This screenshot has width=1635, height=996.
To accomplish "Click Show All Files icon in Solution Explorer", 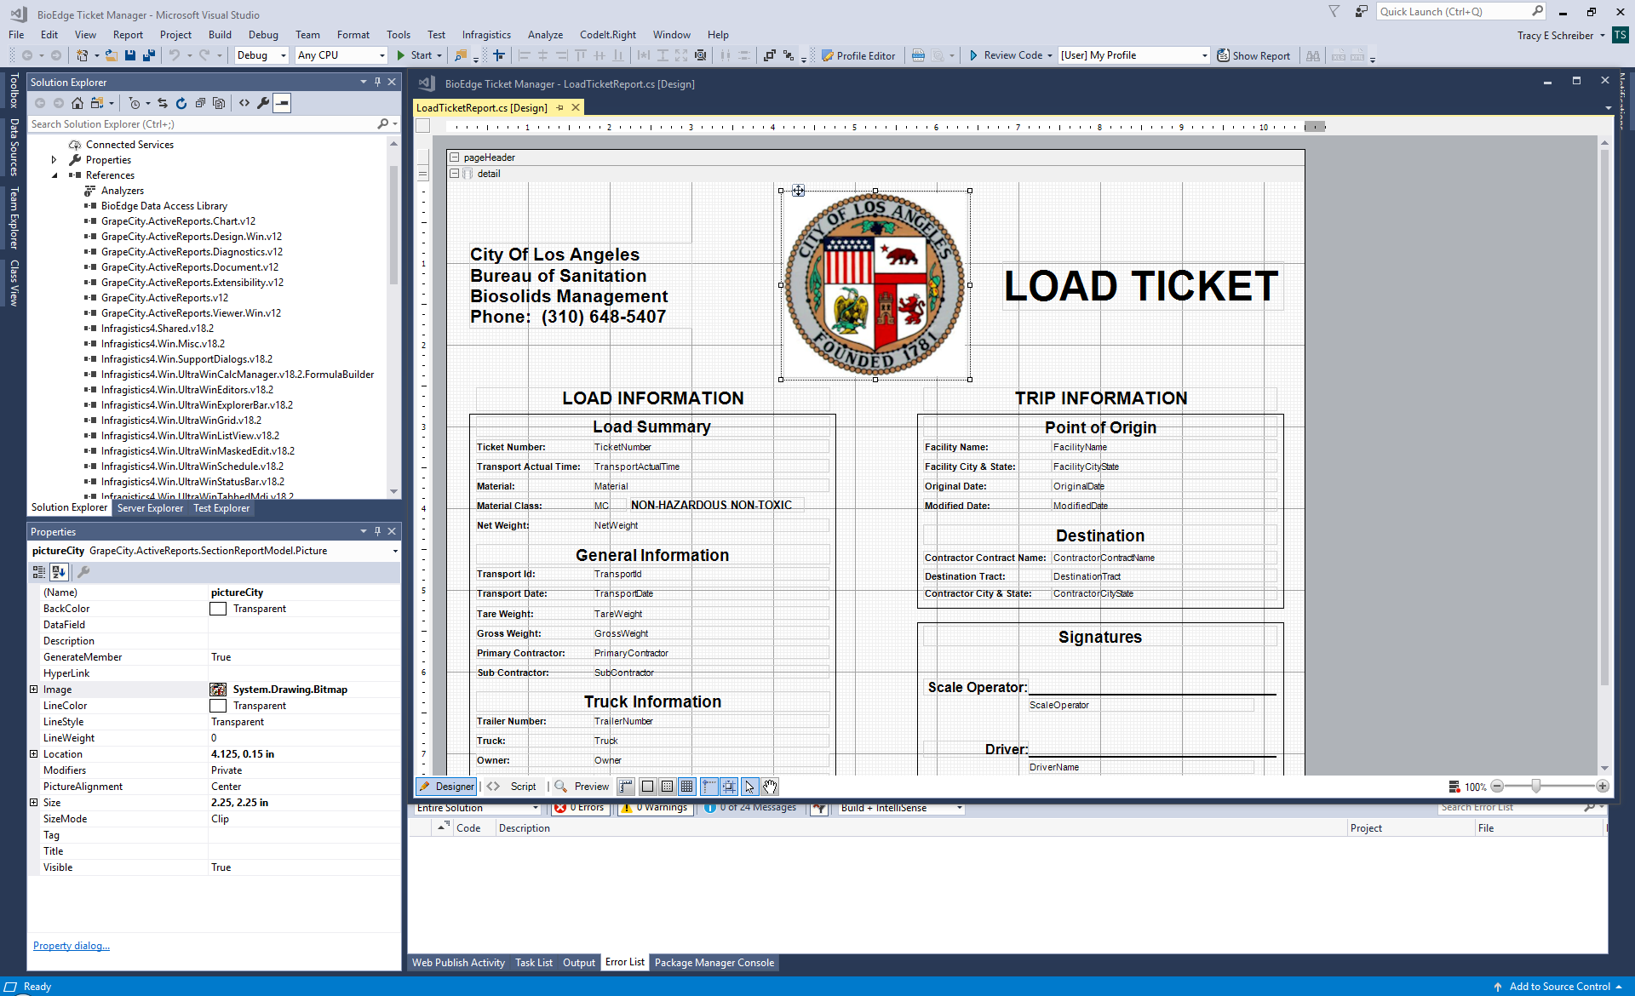I will coord(219,103).
